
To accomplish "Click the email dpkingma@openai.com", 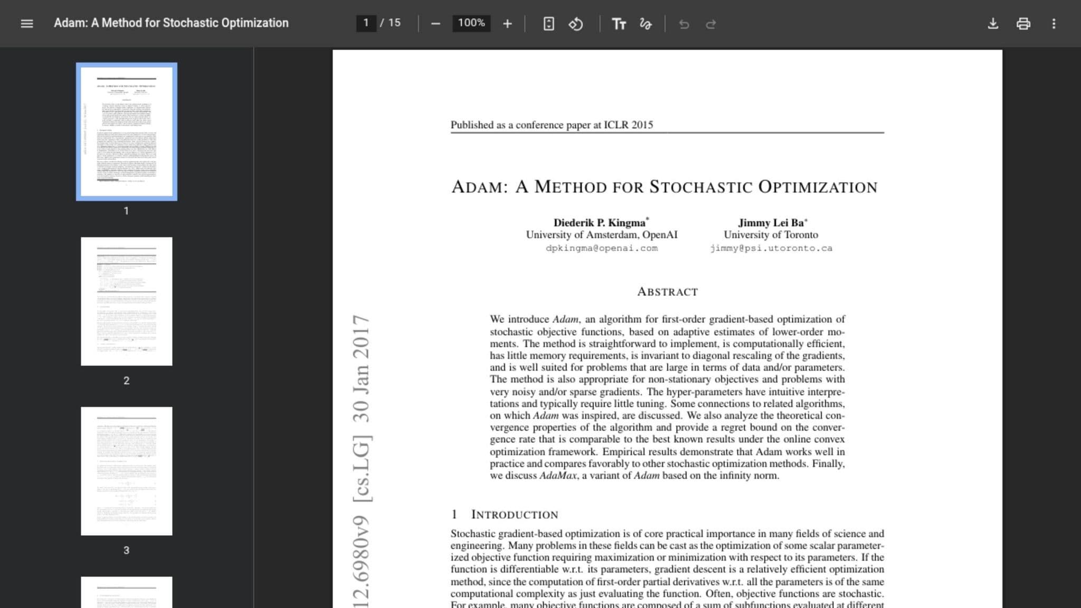I will click(602, 248).
